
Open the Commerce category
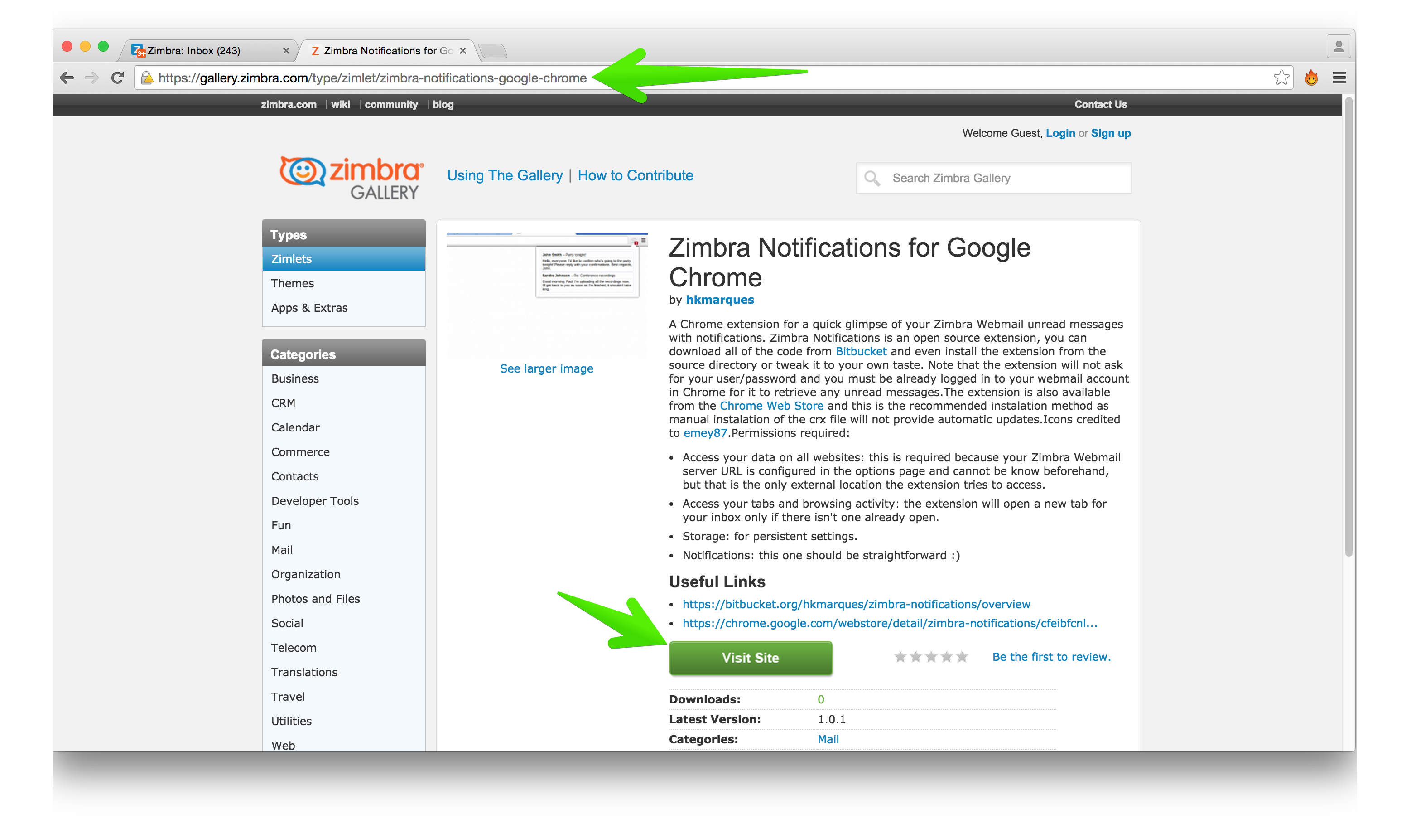[x=343, y=452]
